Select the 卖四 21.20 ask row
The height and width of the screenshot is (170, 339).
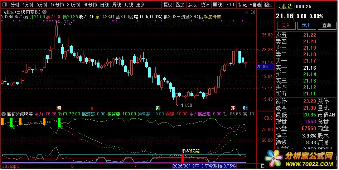(306, 41)
